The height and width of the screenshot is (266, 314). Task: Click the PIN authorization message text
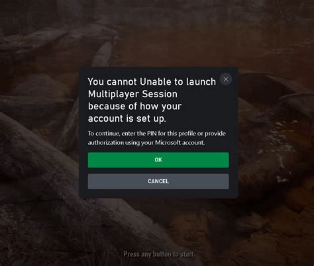[157, 138]
